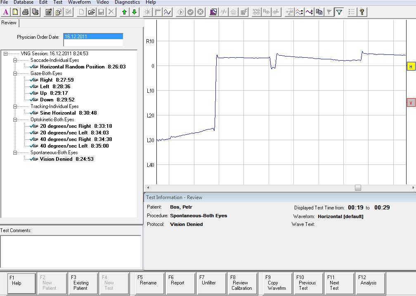Collapse the Optokinetic-Both Eyes node
The width and height of the screenshot is (416, 296).
tap(15, 120)
